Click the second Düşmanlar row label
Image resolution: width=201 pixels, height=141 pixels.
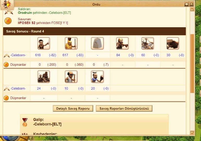(18, 98)
